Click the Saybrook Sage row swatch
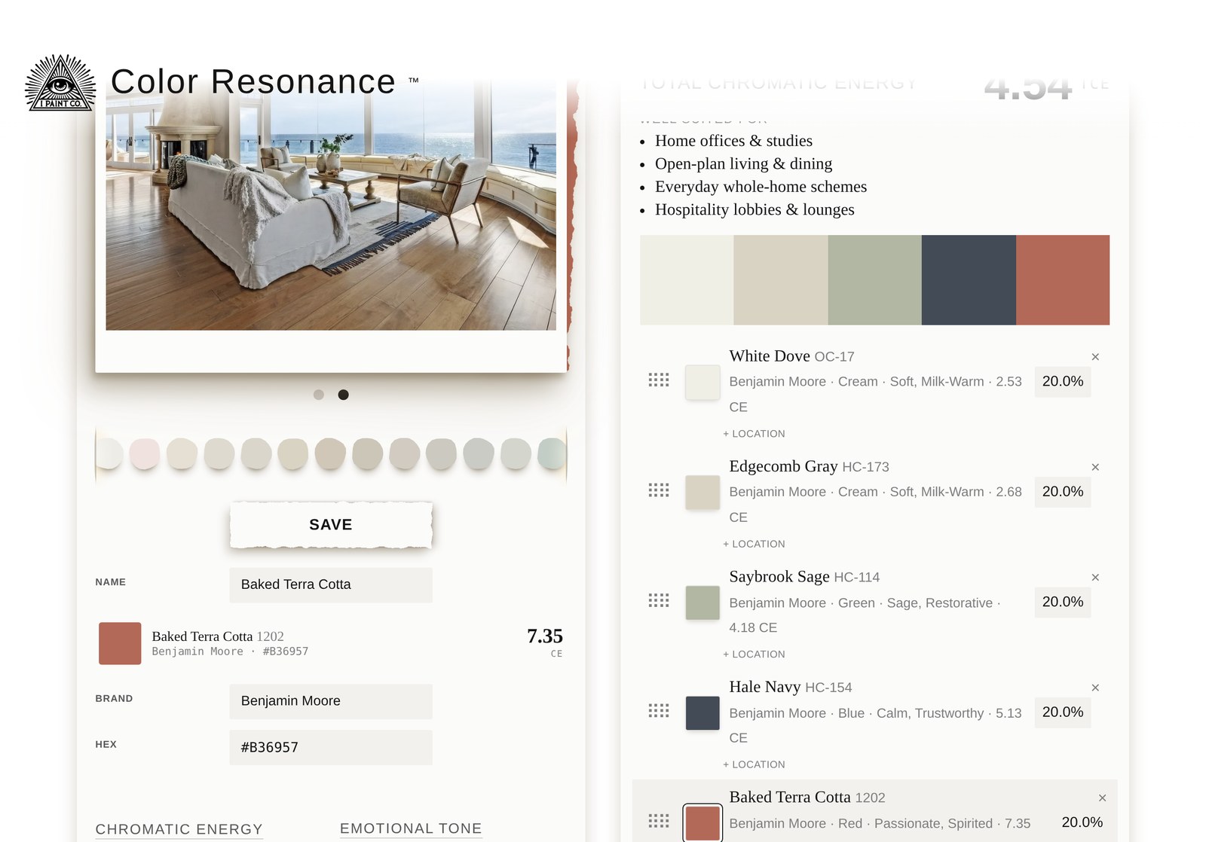Viewport: 1206px width, 842px height. point(702,603)
